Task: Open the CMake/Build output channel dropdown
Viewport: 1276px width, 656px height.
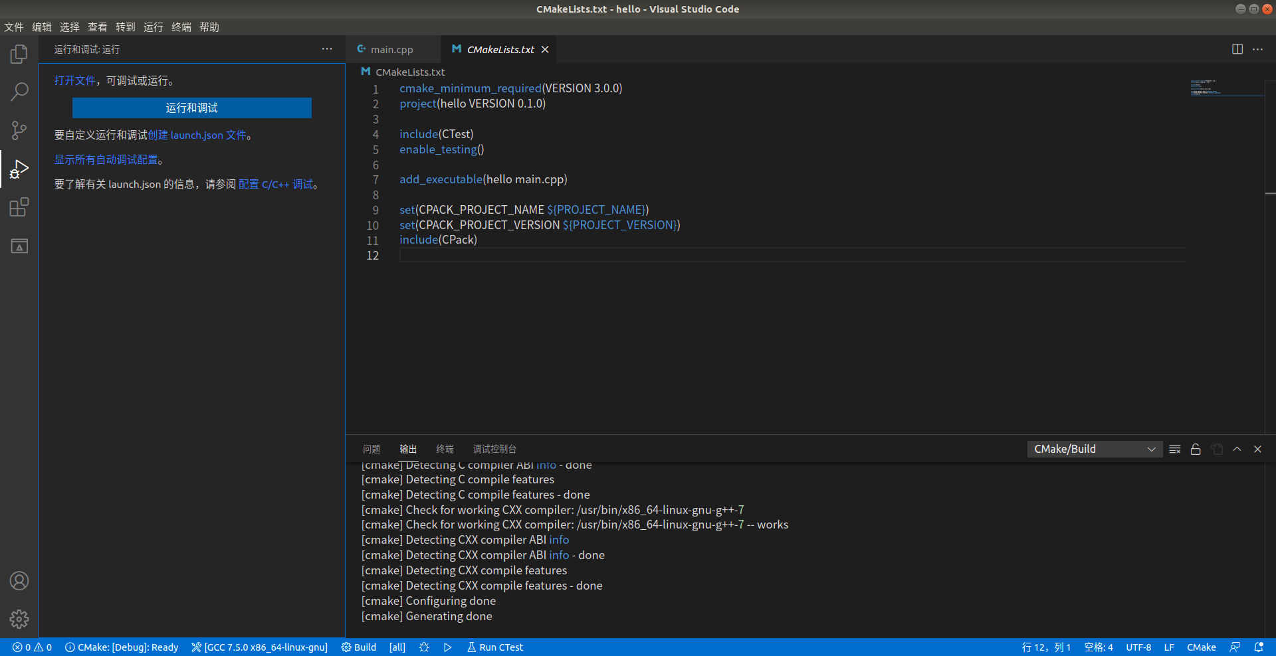Action: 1095,450
